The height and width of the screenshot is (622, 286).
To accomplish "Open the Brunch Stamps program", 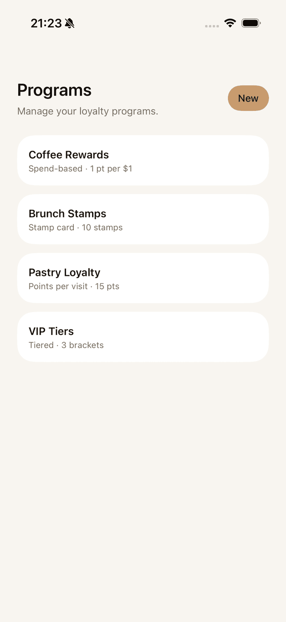I will [143, 219].
